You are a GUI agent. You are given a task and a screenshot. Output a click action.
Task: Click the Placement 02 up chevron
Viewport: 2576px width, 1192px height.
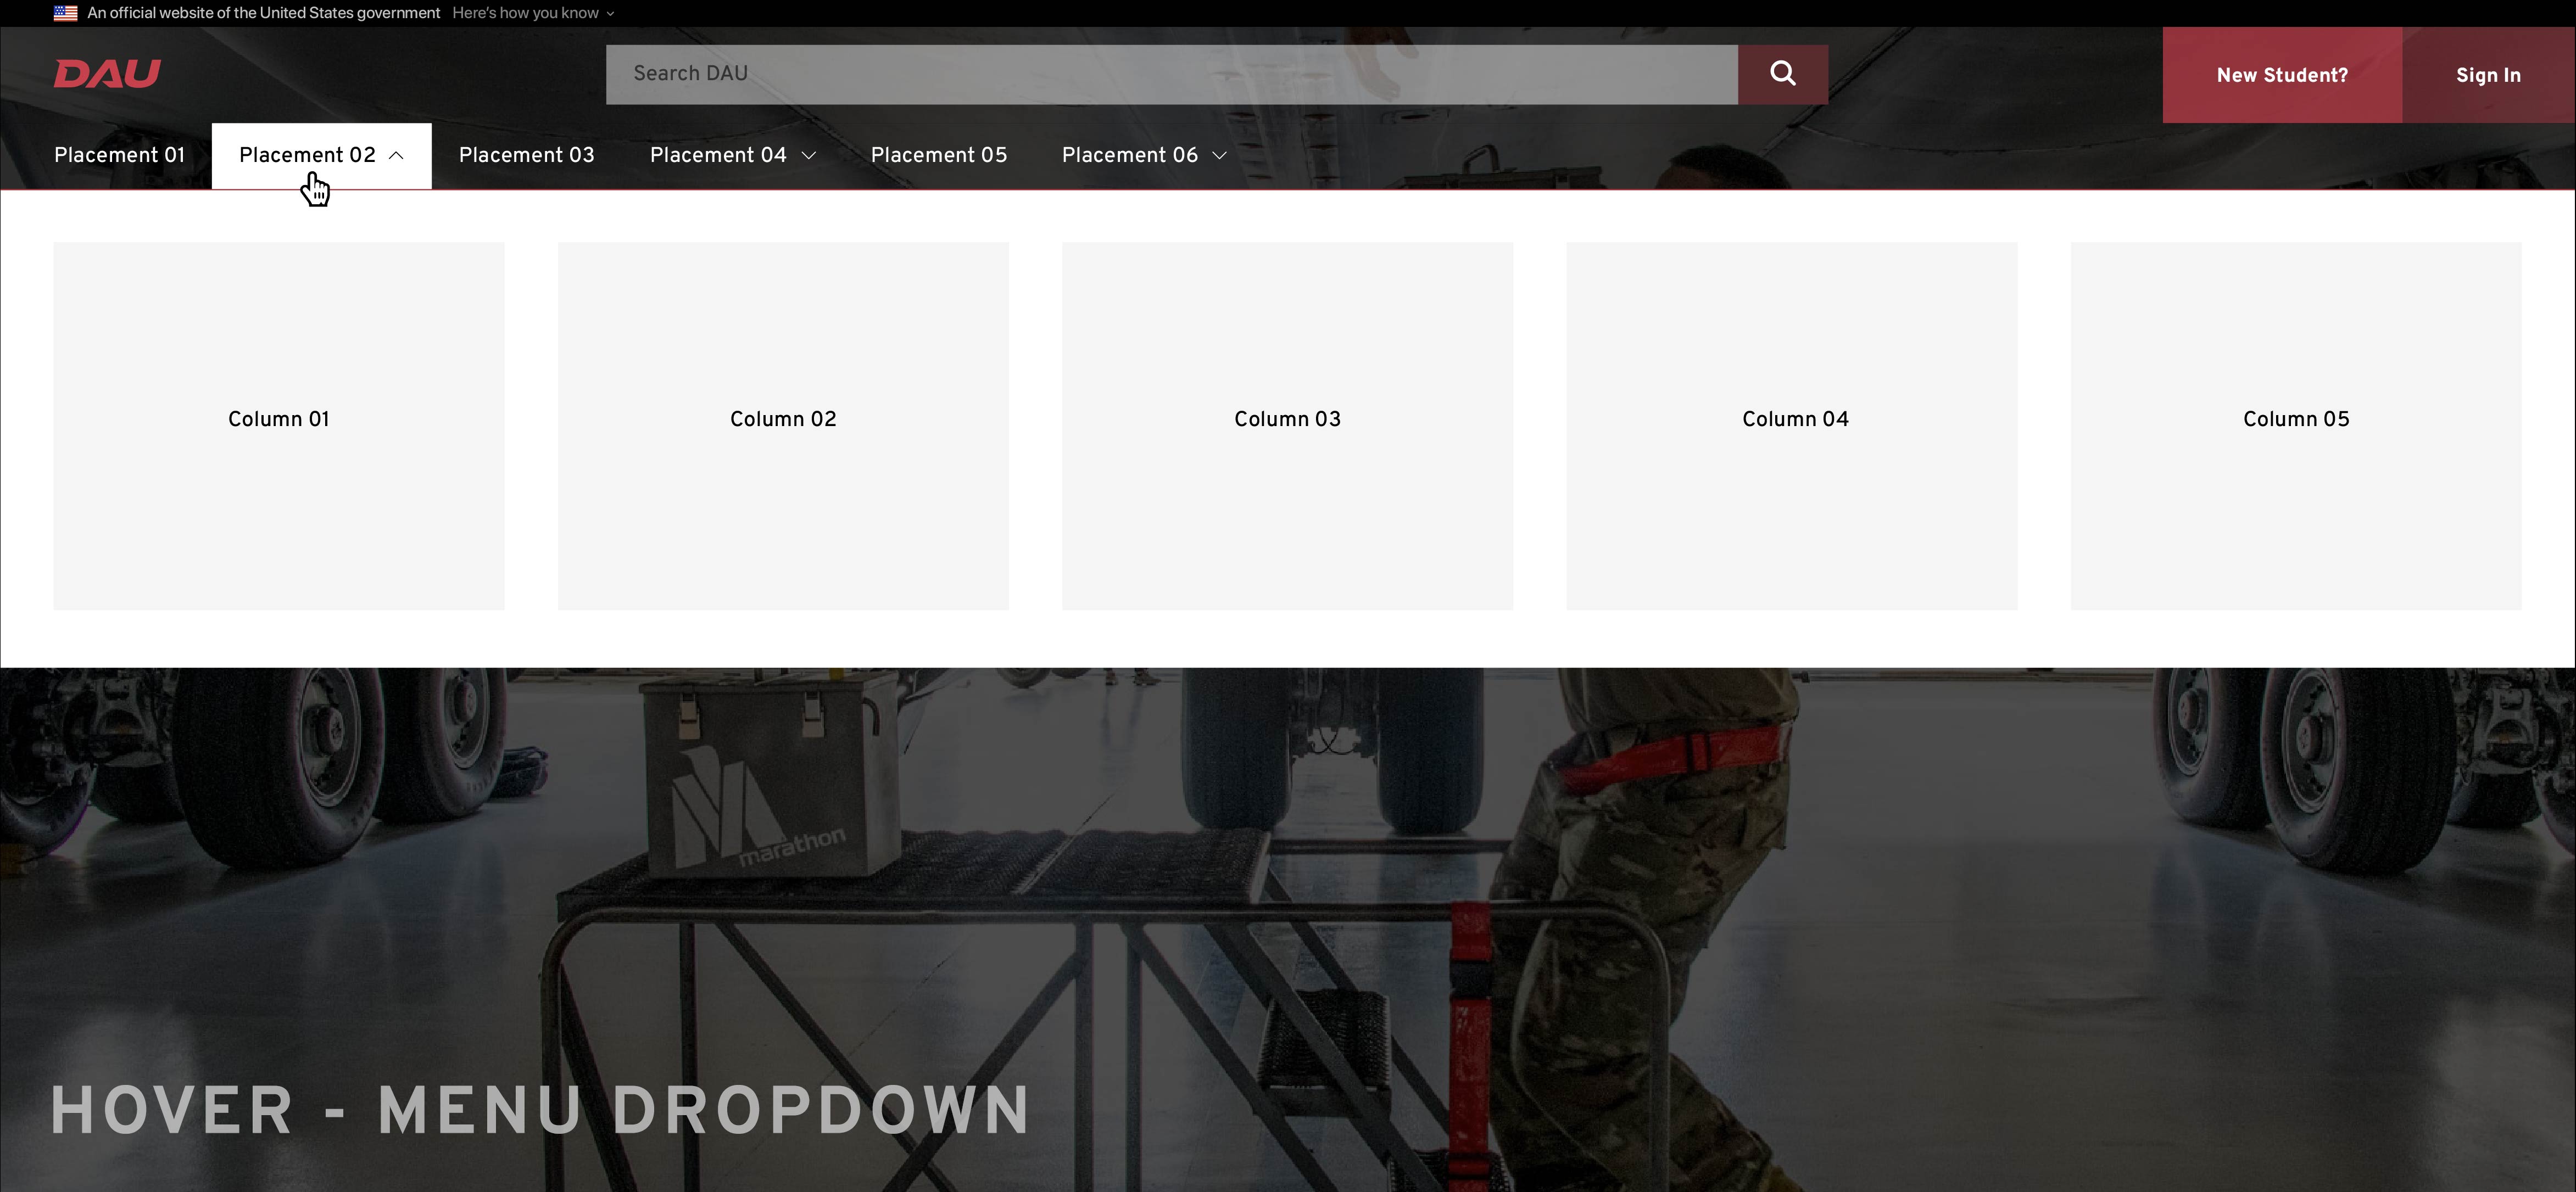396,155
